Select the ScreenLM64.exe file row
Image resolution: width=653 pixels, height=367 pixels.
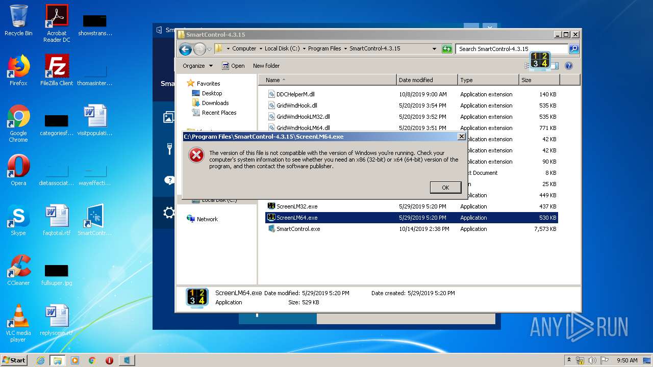pyautogui.click(x=412, y=218)
